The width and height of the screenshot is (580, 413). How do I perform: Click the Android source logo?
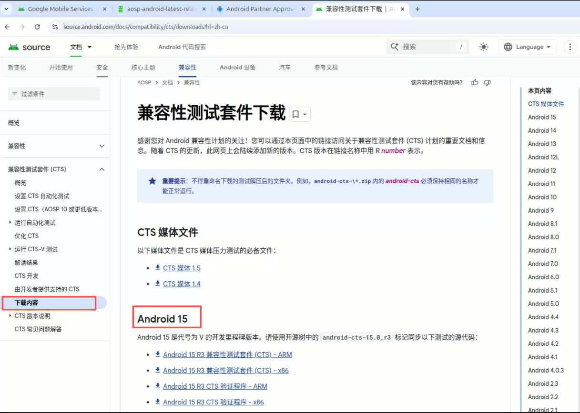click(29, 47)
